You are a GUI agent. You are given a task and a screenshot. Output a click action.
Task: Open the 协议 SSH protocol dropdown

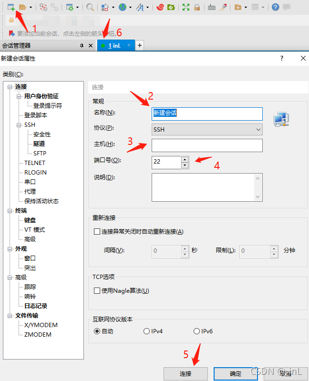207,130
